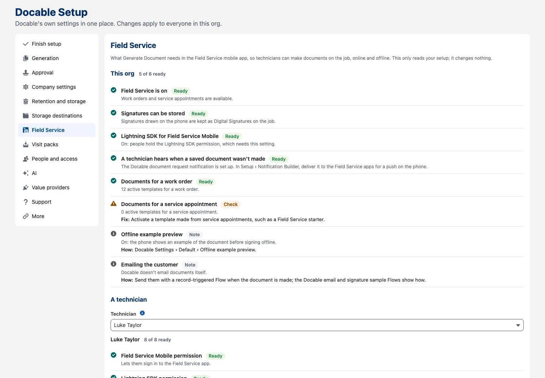545x378 pixels.
Task: Click the Company settings gear icon
Action: click(x=26, y=87)
